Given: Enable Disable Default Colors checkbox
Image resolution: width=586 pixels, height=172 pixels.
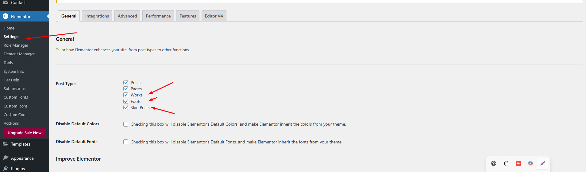Looking at the screenshot, I should point(126,124).
